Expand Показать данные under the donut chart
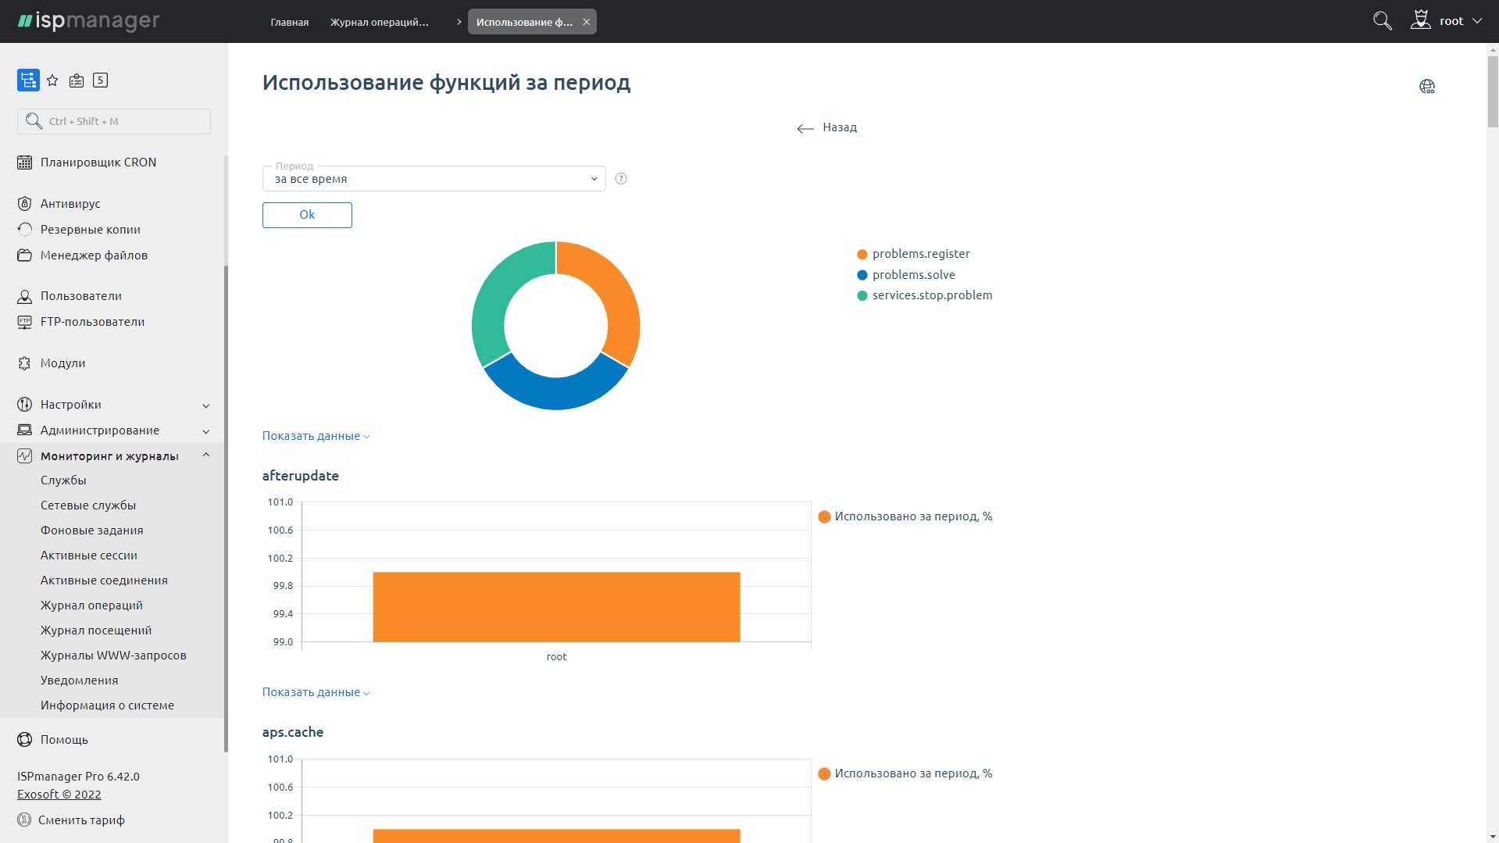 click(x=316, y=436)
